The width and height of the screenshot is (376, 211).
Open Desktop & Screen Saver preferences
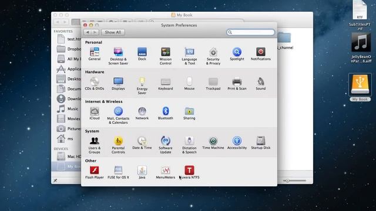(x=118, y=56)
